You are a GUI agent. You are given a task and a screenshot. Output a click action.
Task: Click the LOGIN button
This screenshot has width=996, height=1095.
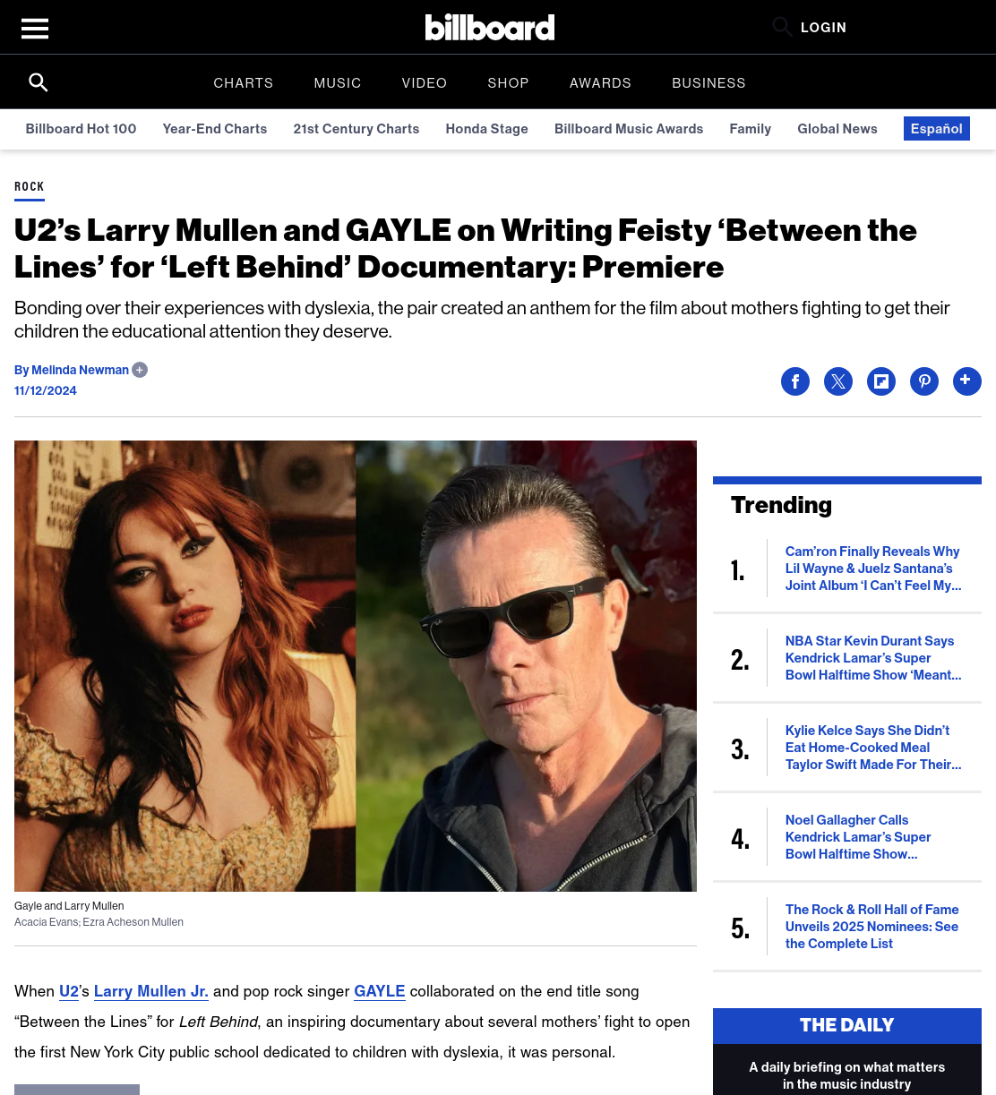click(x=824, y=28)
